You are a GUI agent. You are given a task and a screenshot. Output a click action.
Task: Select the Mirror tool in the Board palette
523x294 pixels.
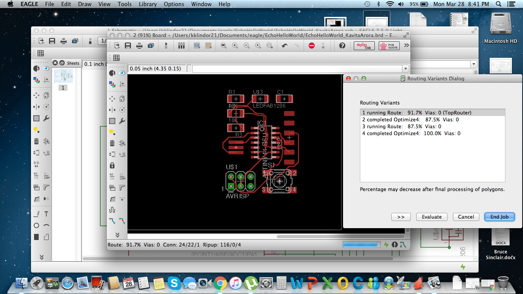[x=112, y=110]
